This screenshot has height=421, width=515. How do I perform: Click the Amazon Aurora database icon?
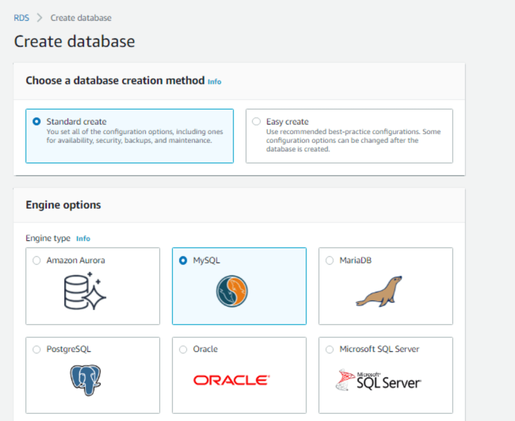(85, 290)
